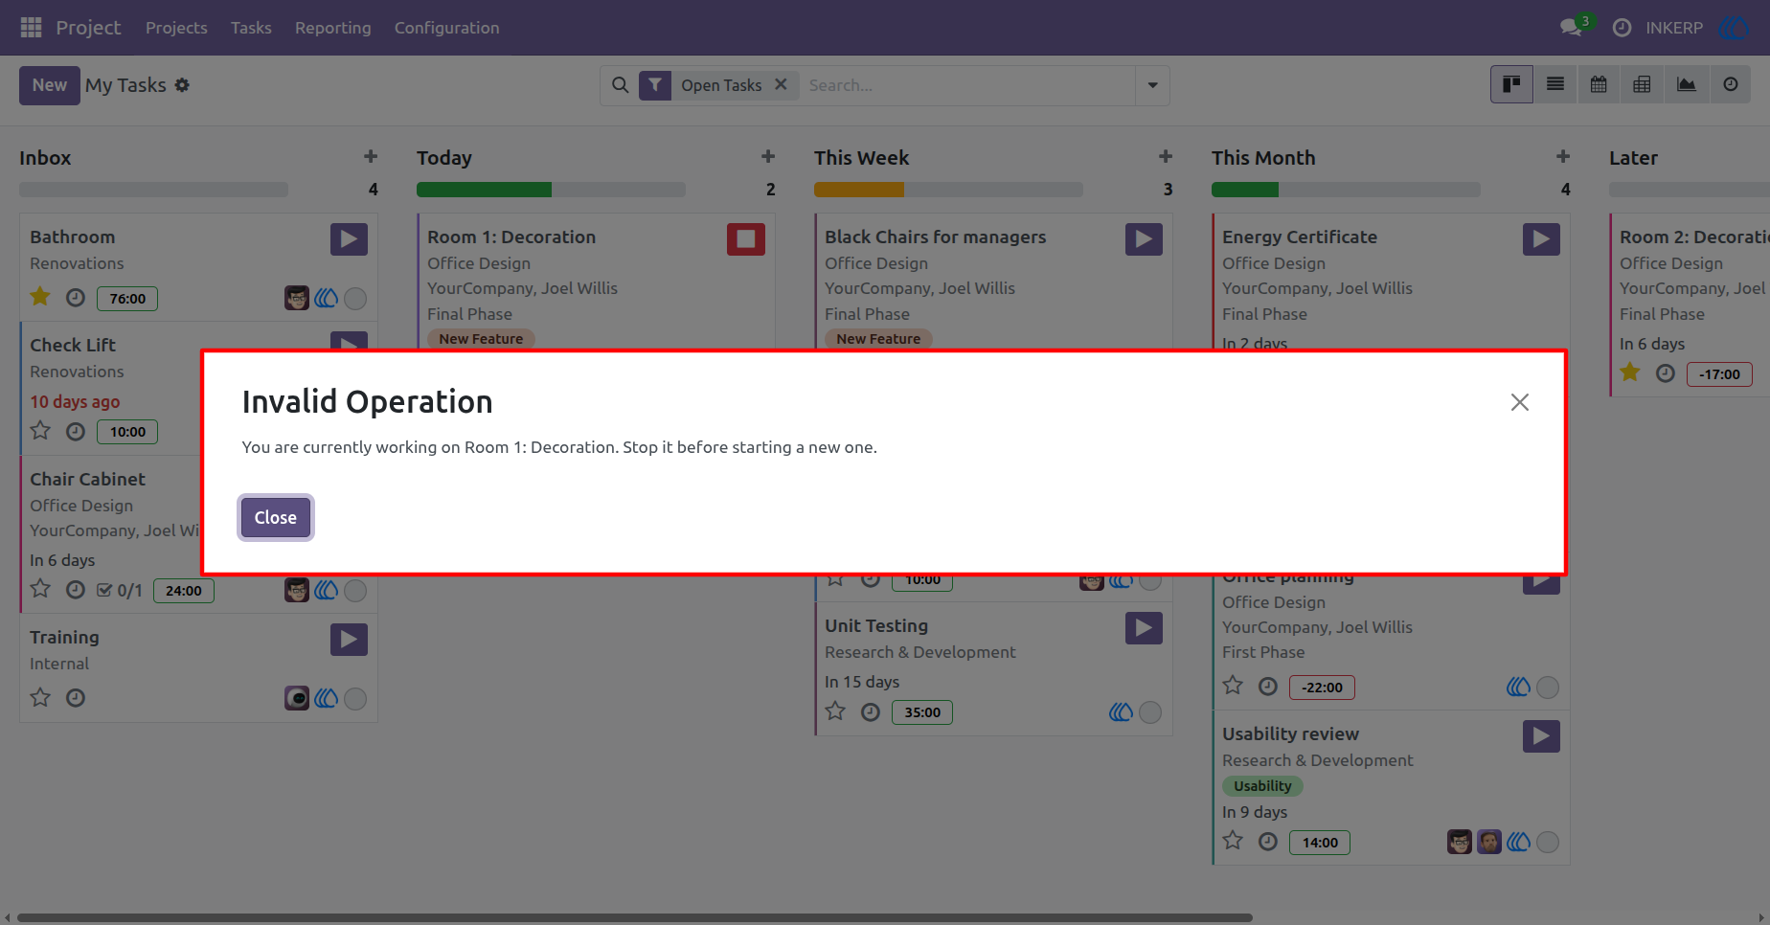
Task: Switch to Pivot table view
Action: pos(1642,84)
